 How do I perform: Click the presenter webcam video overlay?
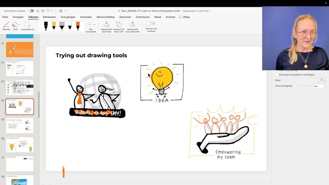tap(295, 38)
